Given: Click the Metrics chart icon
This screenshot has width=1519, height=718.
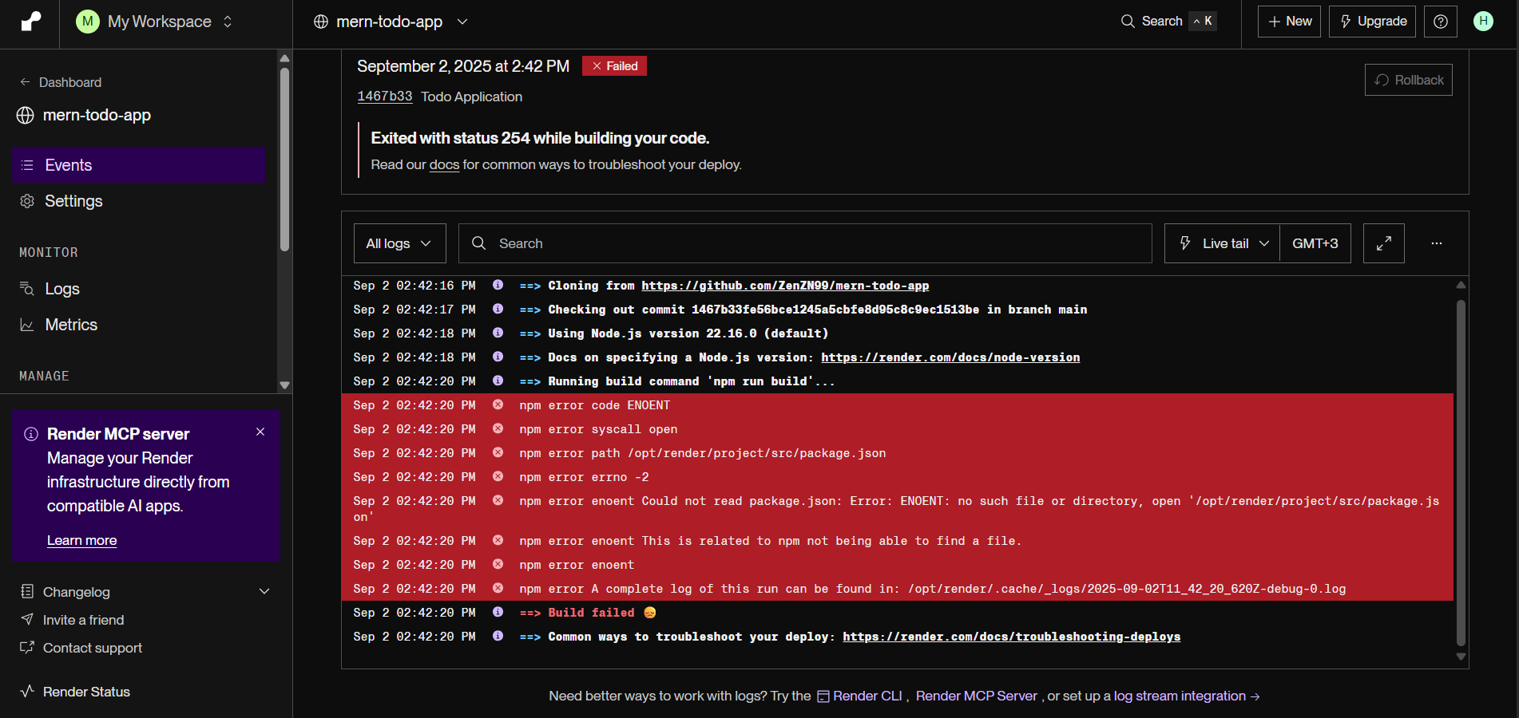Looking at the screenshot, I should pos(26,325).
